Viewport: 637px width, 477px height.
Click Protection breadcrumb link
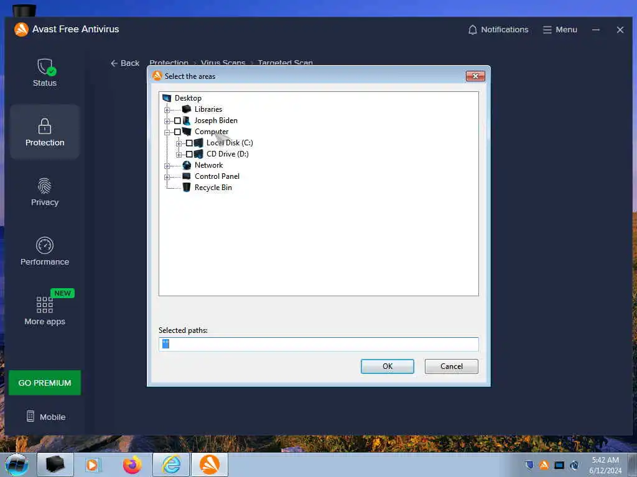point(169,63)
